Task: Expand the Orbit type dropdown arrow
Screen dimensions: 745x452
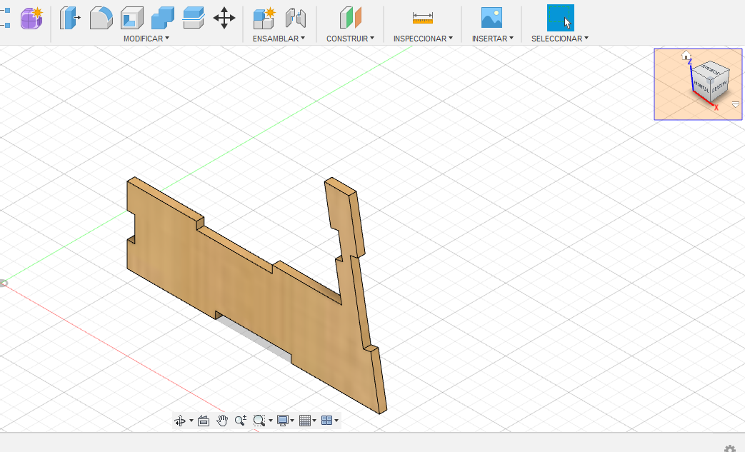Action: 191,421
